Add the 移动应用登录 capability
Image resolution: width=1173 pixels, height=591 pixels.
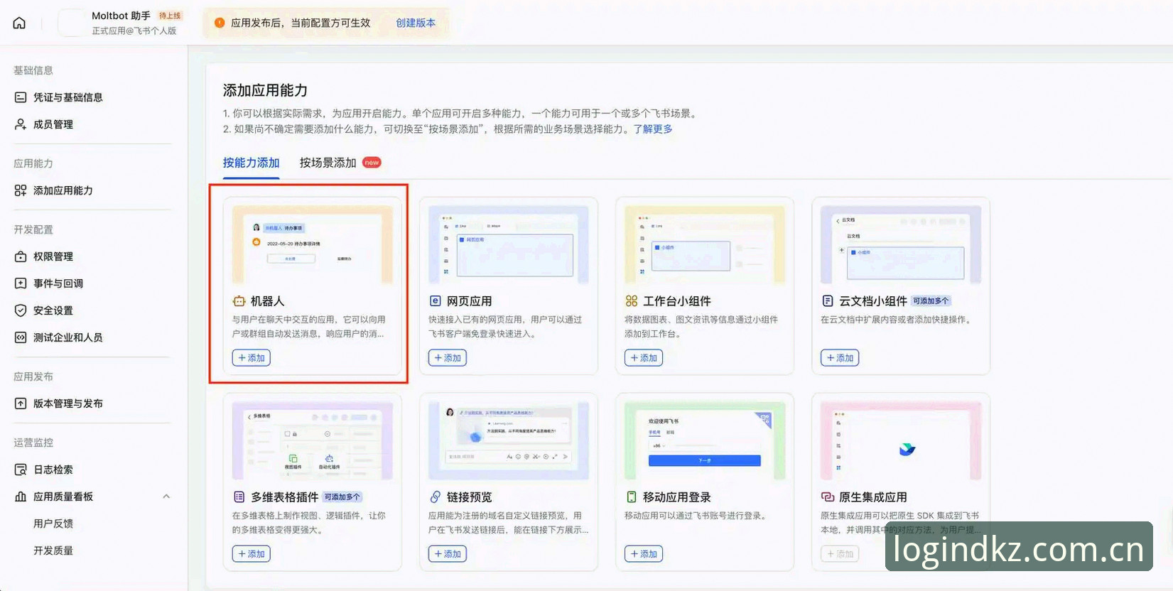(643, 554)
